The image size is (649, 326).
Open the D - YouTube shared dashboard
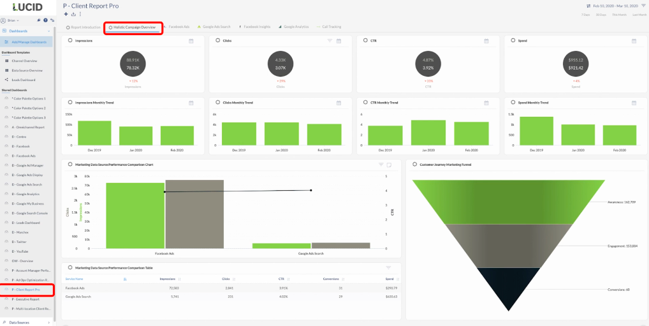pos(20,251)
